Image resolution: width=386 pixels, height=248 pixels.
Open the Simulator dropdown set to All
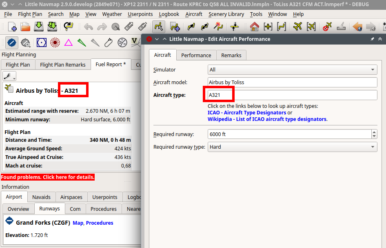point(292,70)
